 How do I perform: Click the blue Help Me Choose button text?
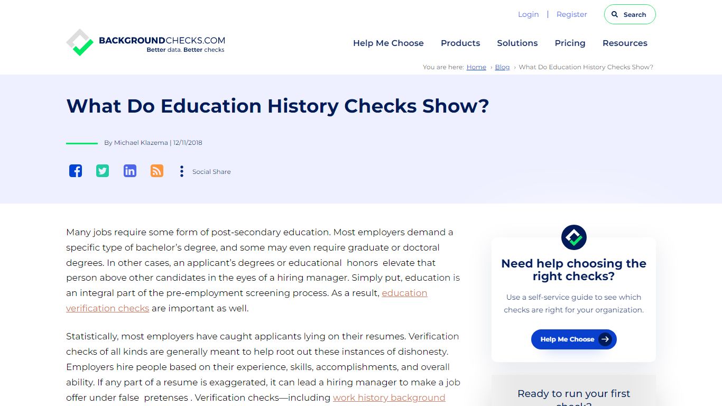point(567,339)
